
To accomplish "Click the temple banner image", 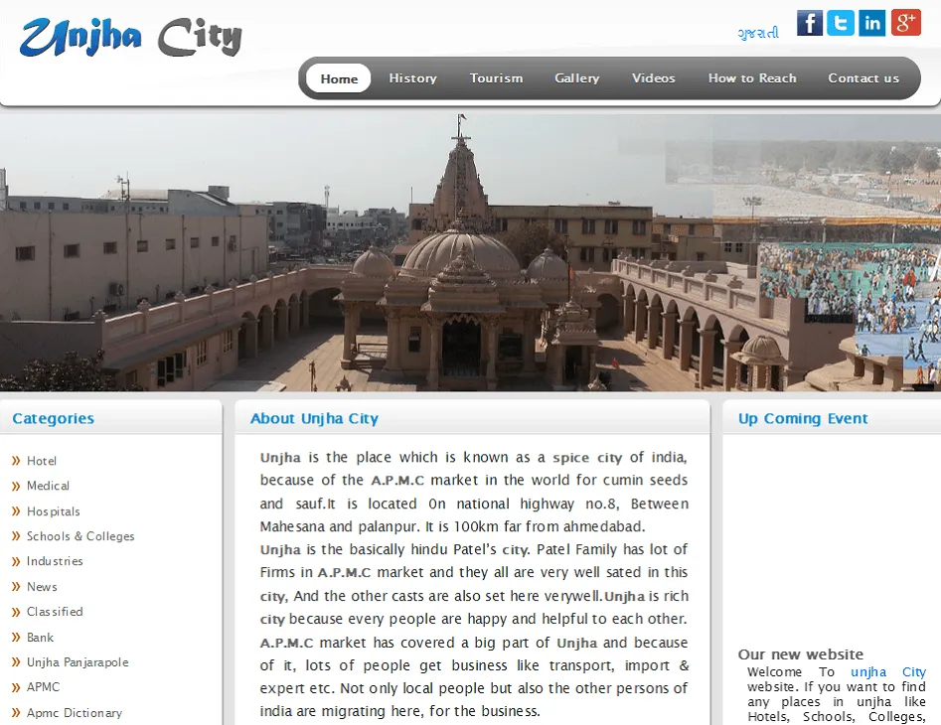I will pos(471,252).
